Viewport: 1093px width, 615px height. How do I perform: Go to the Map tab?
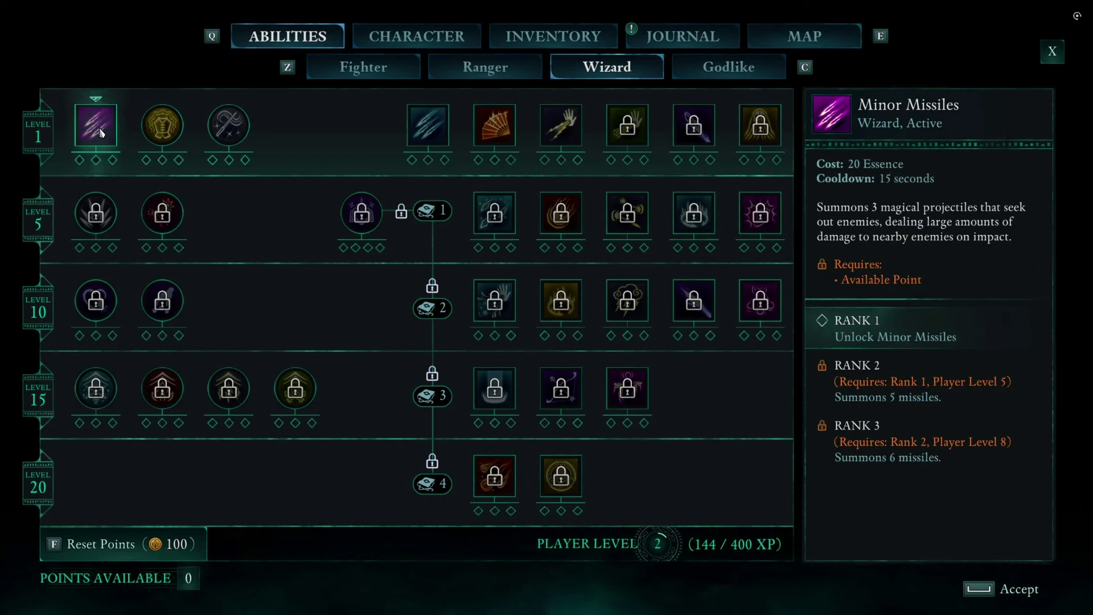pos(804,36)
